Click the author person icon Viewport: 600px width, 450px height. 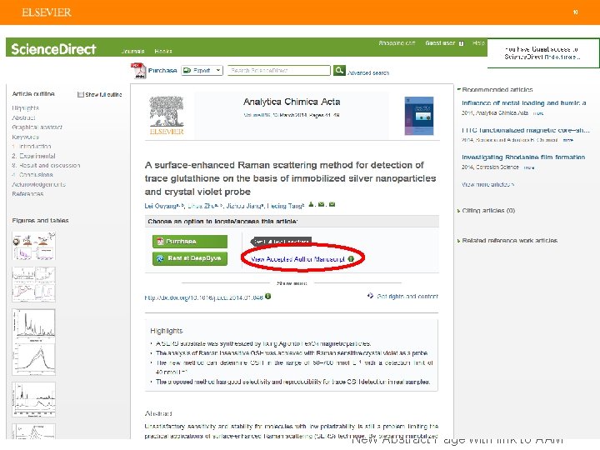click(312, 204)
